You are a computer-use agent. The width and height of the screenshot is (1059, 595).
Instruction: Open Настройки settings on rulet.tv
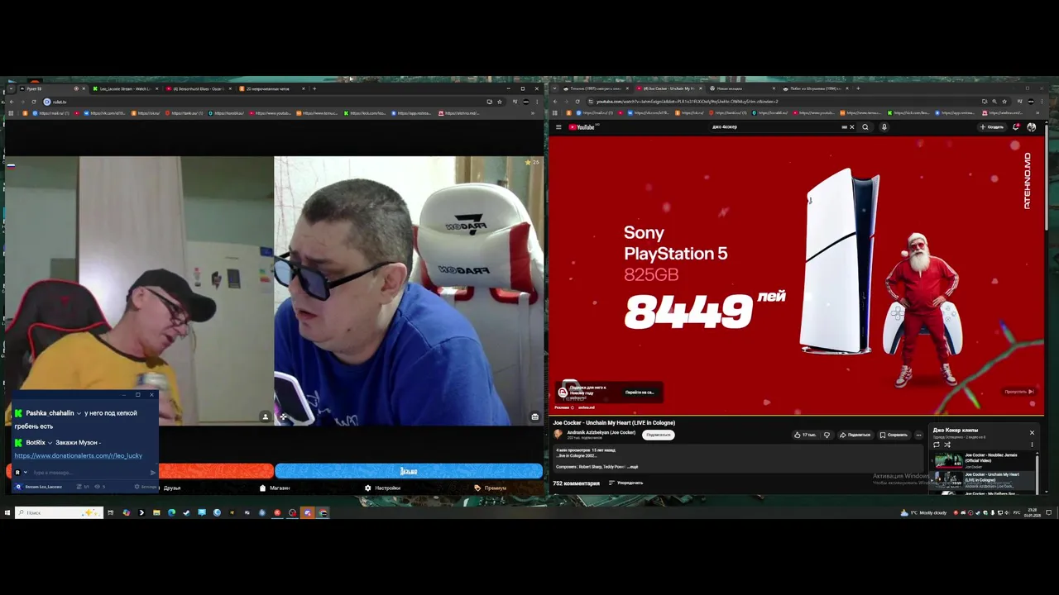(382, 488)
